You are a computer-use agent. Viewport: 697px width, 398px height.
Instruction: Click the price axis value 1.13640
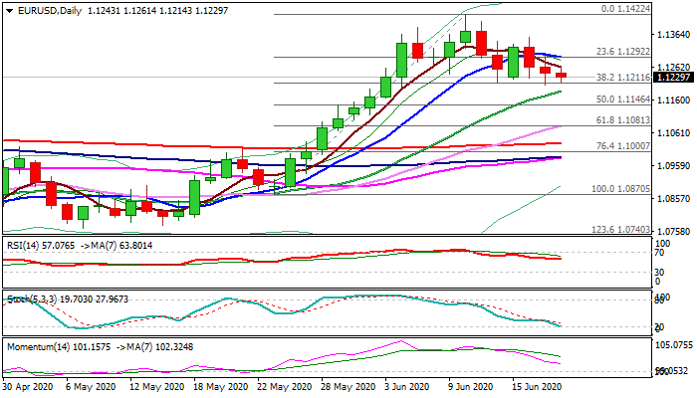click(674, 35)
